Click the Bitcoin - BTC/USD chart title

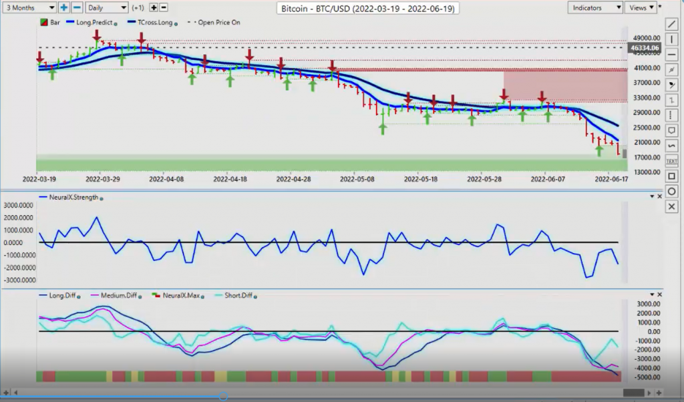(368, 8)
